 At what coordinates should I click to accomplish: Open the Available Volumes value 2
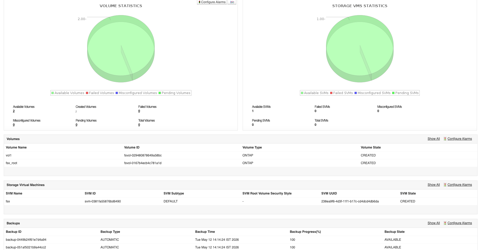click(14, 111)
